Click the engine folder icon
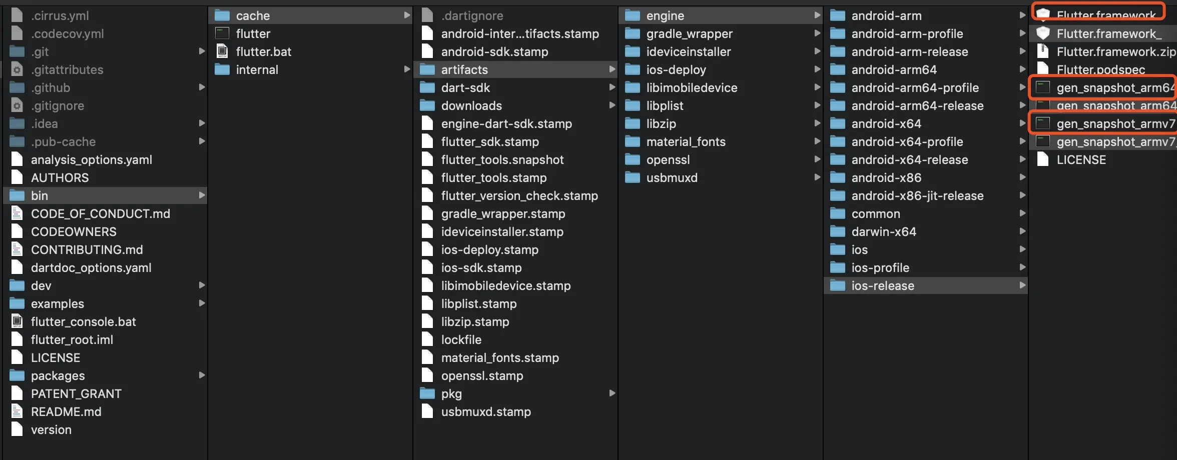1177x460 pixels. 633,15
